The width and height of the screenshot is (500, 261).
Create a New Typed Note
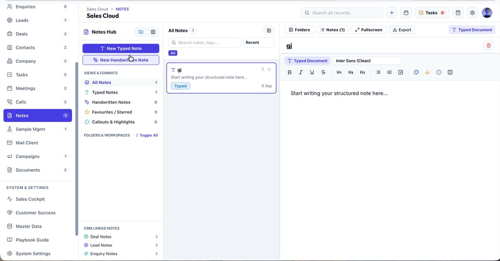tap(121, 48)
